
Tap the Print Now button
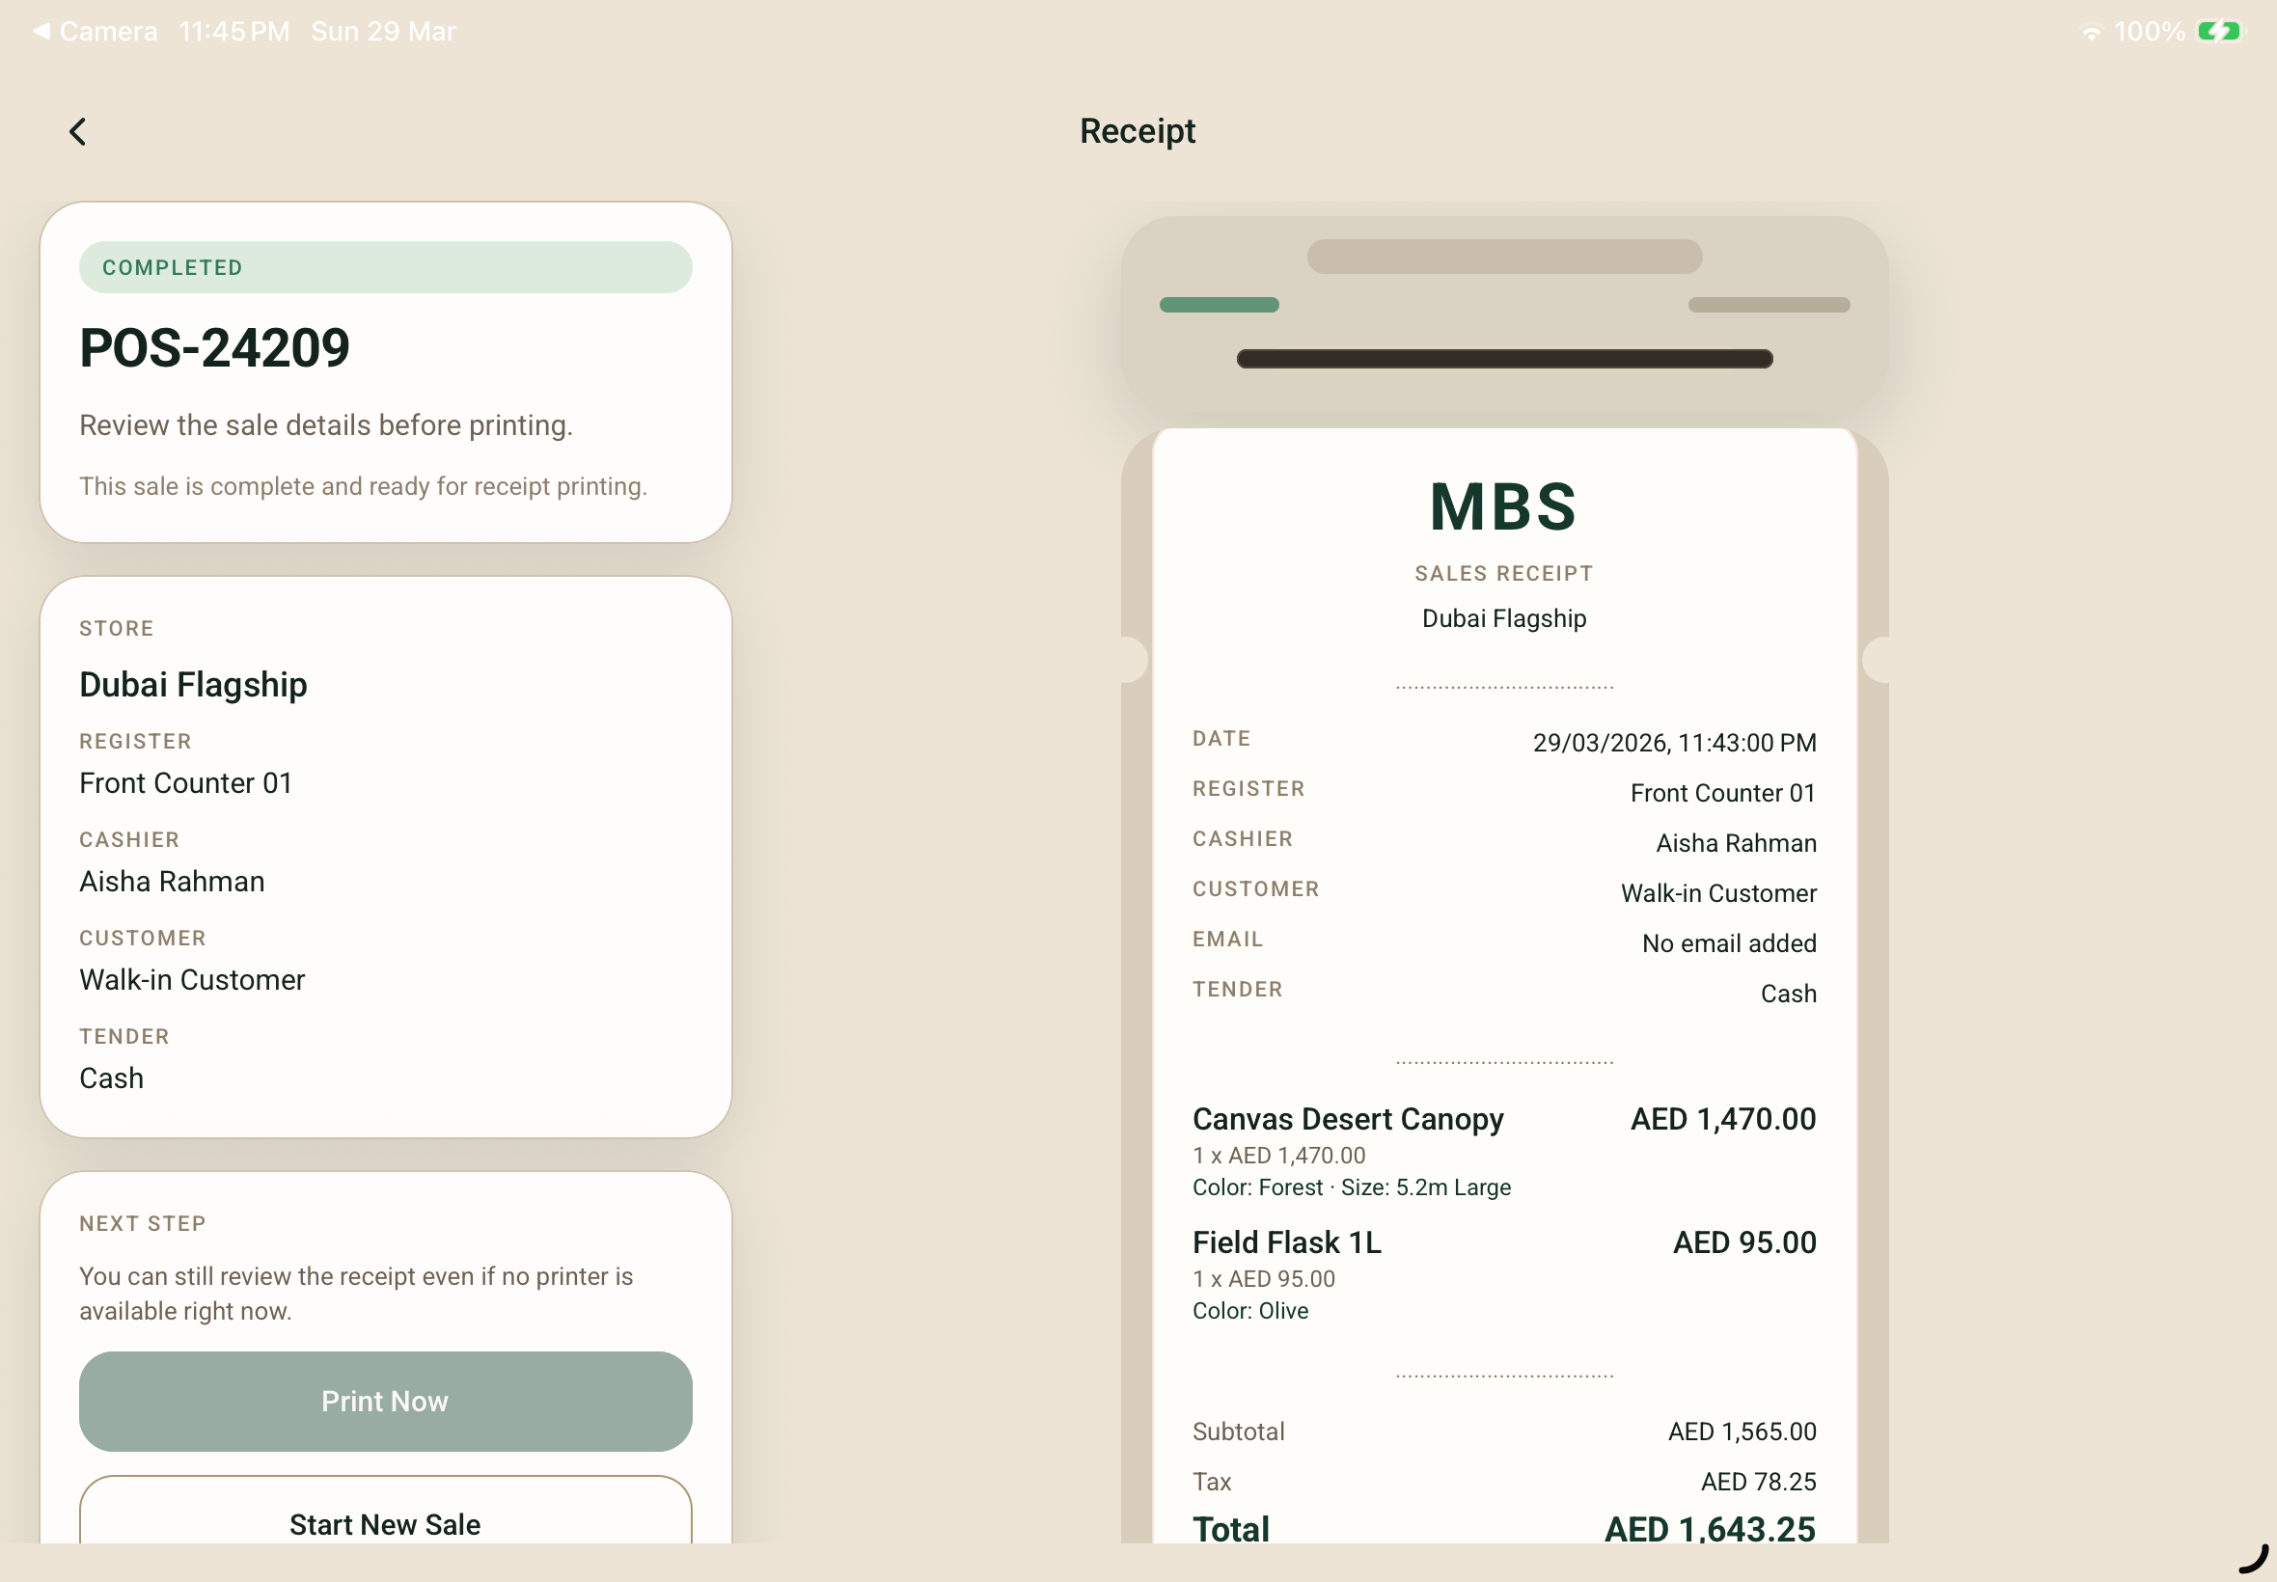pos(386,1401)
